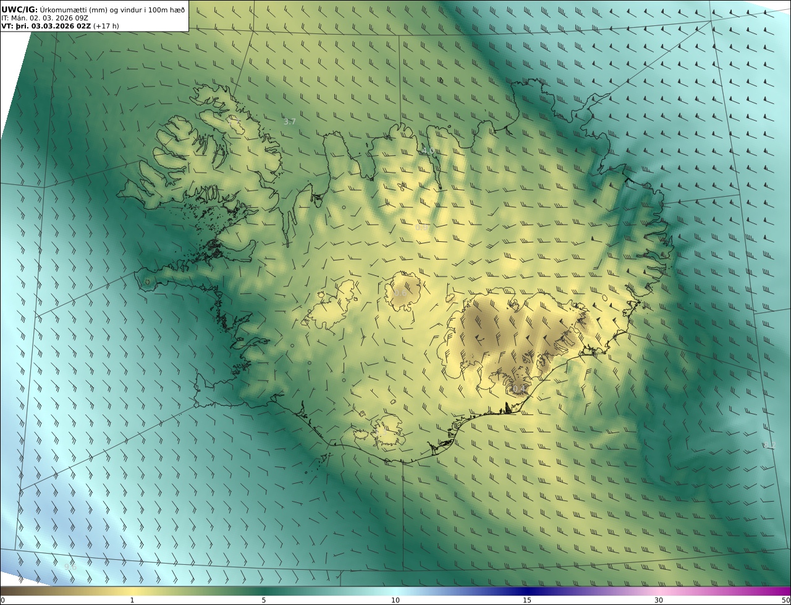
Task: Click the '15' label on the color scale
Action: pyautogui.click(x=527, y=600)
